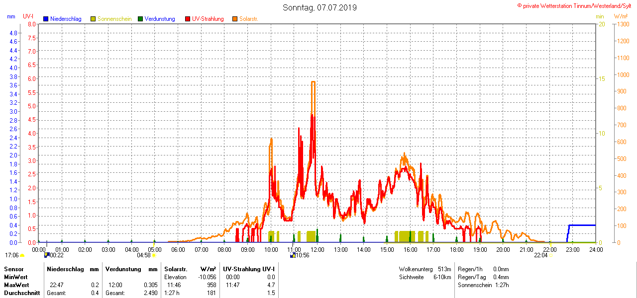Click the Durchschnitt row header
This screenshot has height=298, width=637.
pos(22,293)
